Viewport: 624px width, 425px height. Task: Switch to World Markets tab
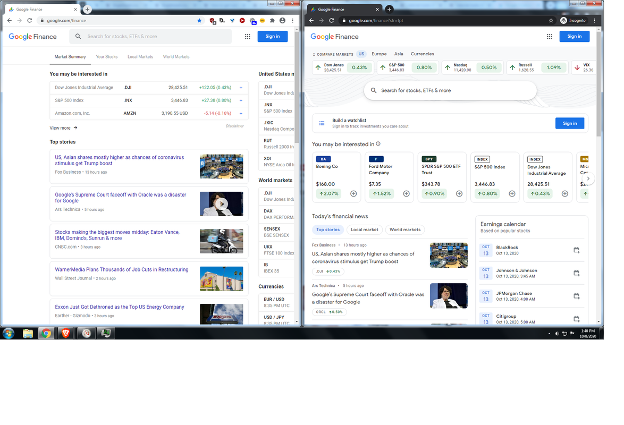tap(176, 56)
